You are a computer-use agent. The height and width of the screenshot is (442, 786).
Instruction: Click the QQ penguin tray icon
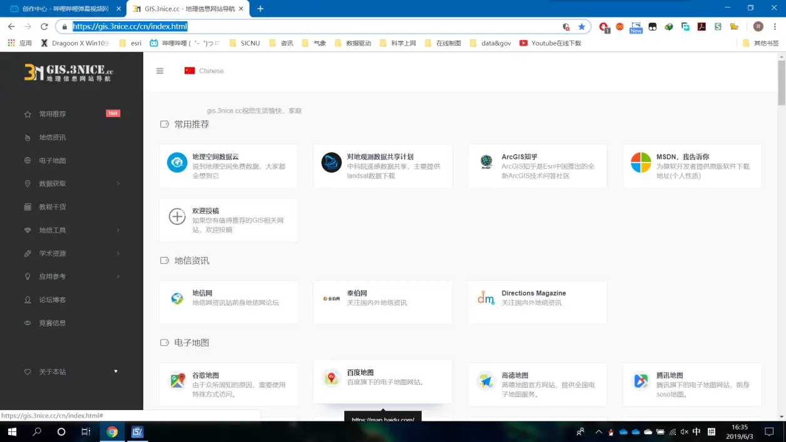point(611,431)
